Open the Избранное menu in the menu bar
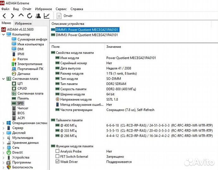 43,9
